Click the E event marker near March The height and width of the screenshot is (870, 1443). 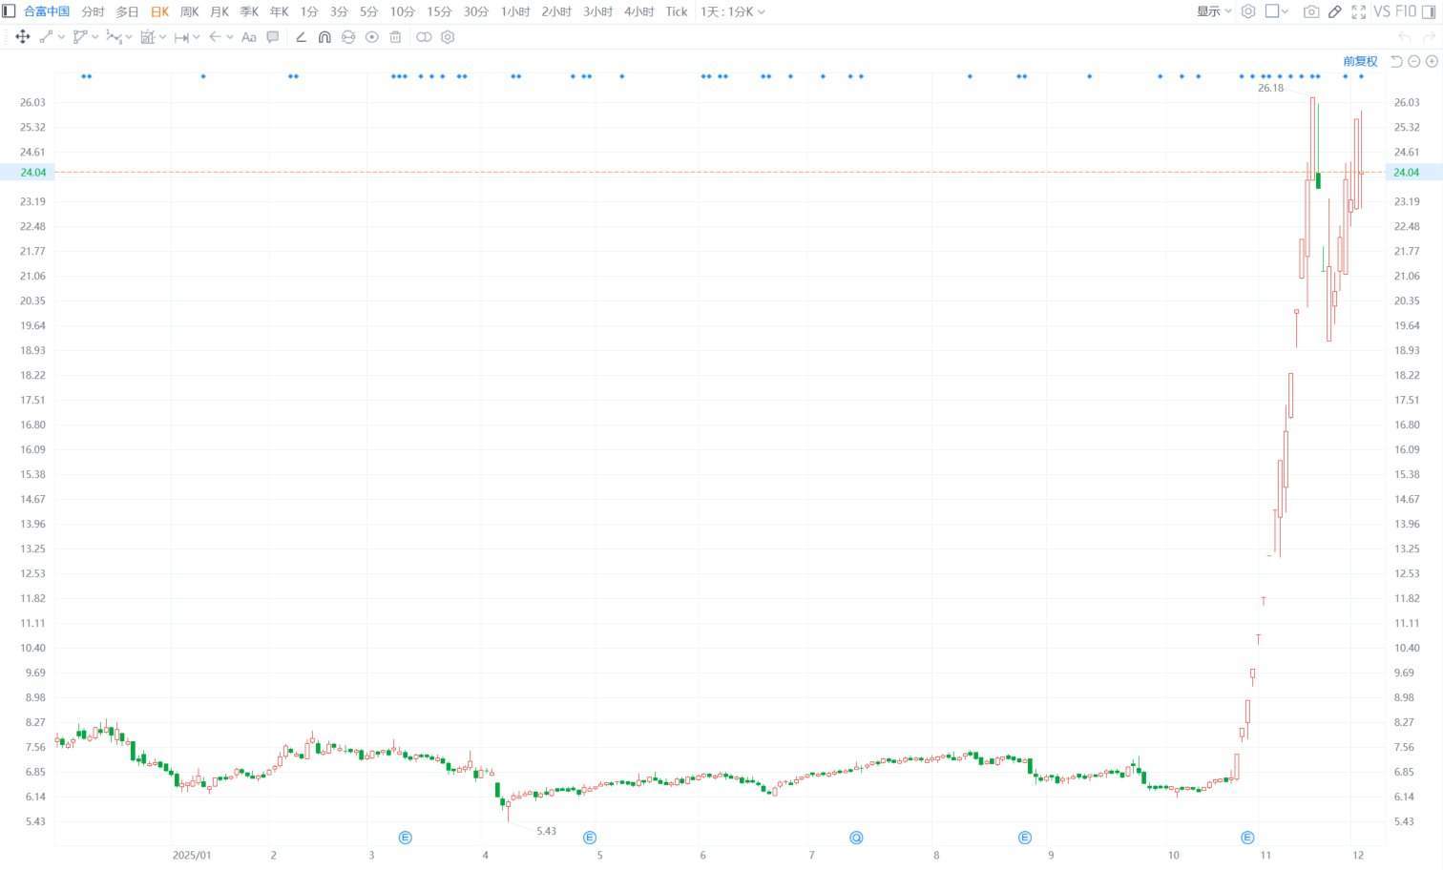click(x=405, y=838)
